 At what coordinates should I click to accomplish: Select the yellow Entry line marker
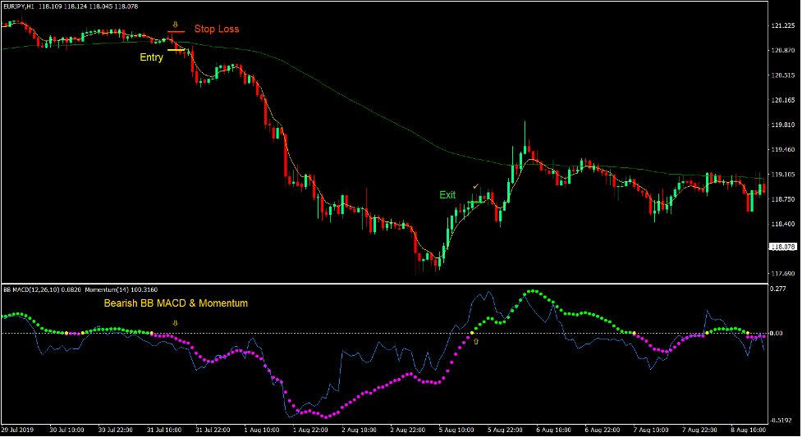[176, 50]
